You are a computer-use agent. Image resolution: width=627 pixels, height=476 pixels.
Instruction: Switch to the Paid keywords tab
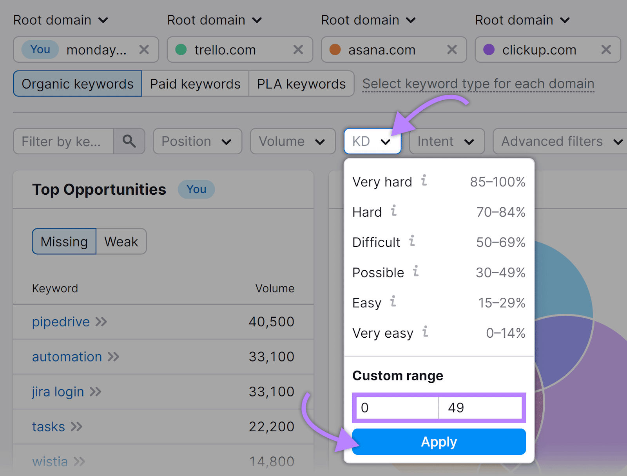coord(195,83)
